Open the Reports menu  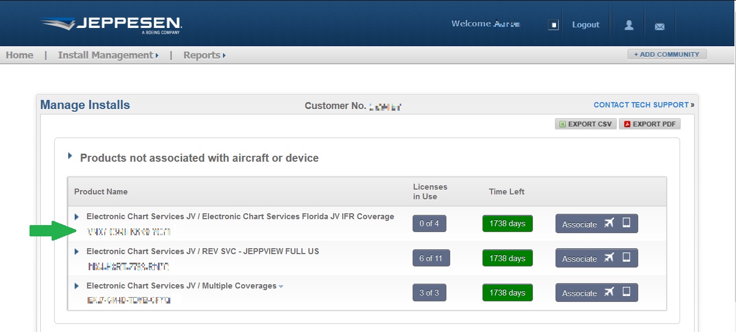pos(204,55)
